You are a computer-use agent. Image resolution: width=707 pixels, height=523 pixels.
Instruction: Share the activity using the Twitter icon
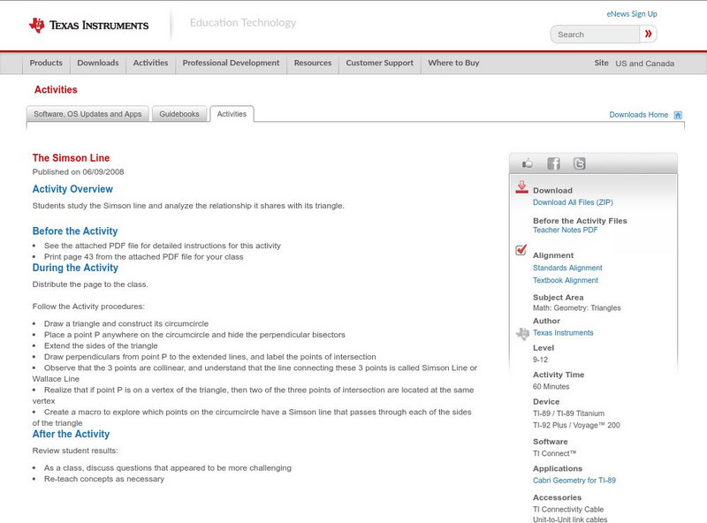(x=582, y=163)
